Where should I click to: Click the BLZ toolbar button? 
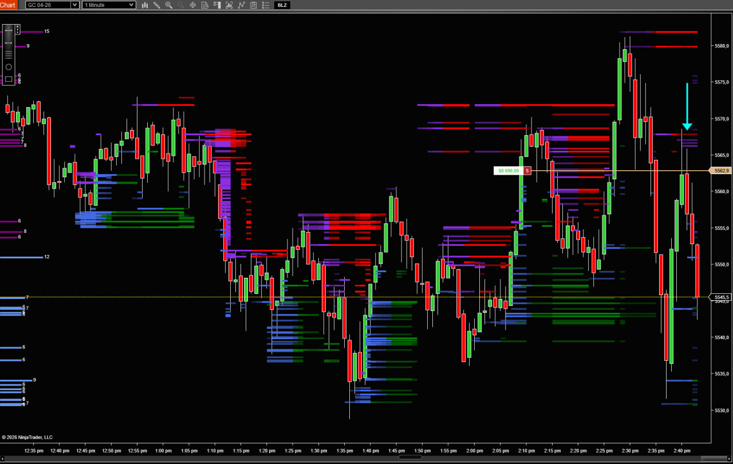pyautogui.click(x=282, y=5)
